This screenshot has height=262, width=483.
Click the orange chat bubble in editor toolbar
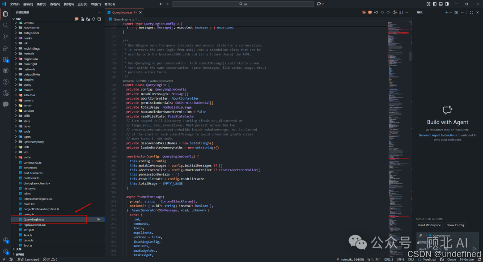pos(370,13)
